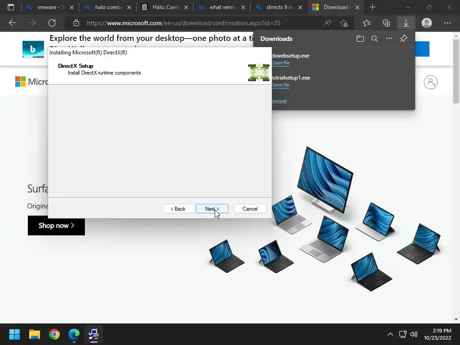
Task: Click the Microsoft account sign-in icon
Action: pyautogui.click(x=431, y=82)
